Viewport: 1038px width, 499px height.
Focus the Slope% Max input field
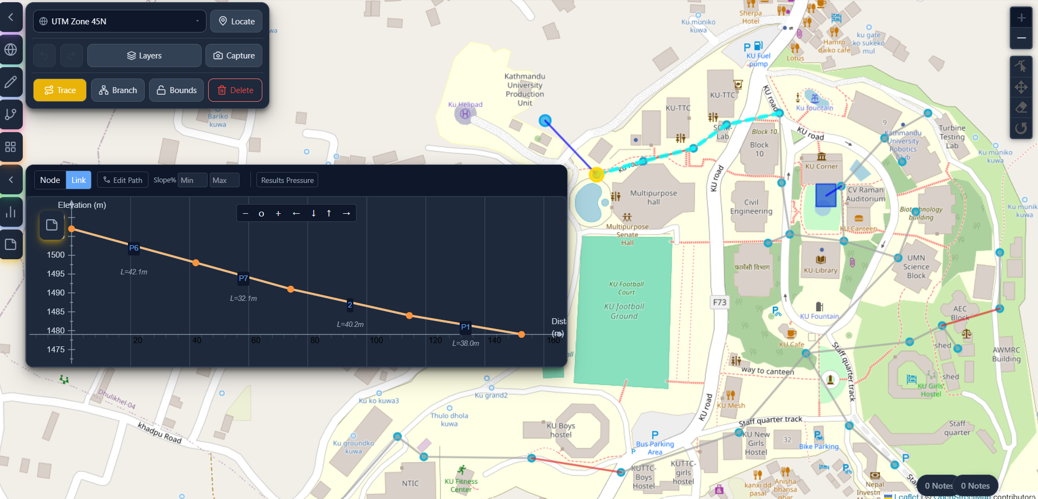click(x=224, y=180)
